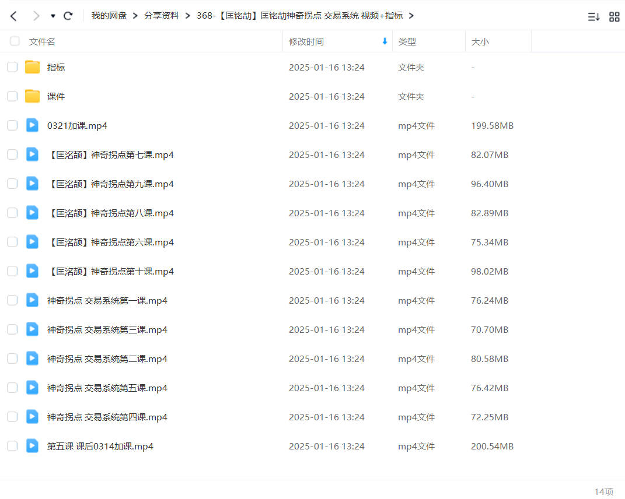The height and width of the screenshot is (499, 625).
Task: Click the video icon for 交易系统第一课.mp4
Action: pos(32,300)
